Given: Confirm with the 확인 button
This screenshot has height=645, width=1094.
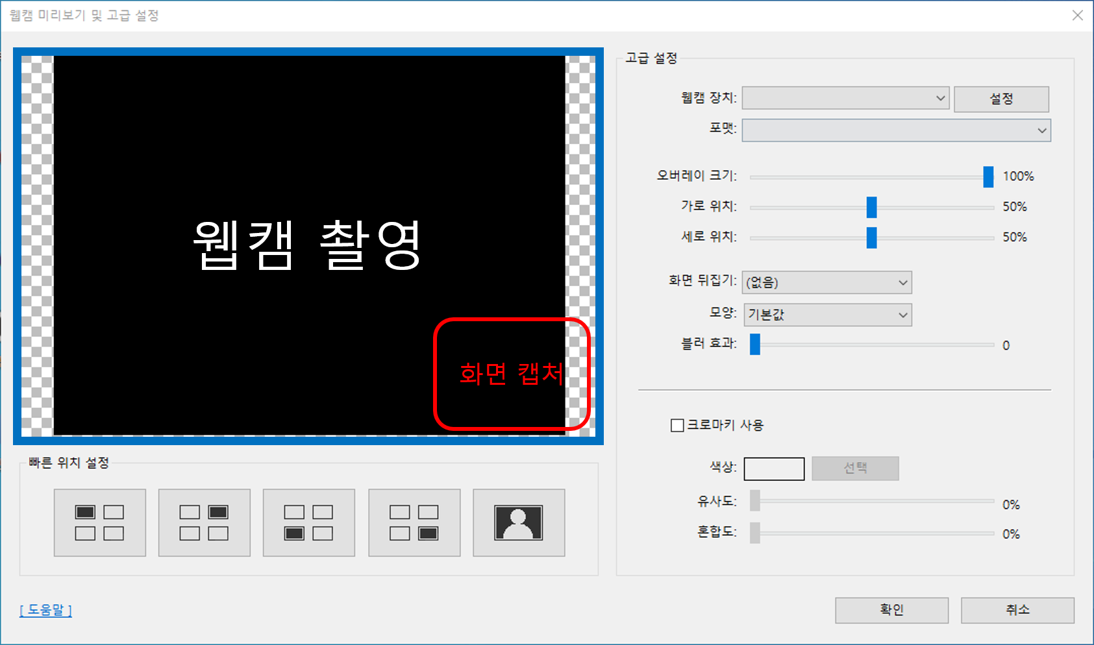Looking at the screenshot, I should click(891, 610).
